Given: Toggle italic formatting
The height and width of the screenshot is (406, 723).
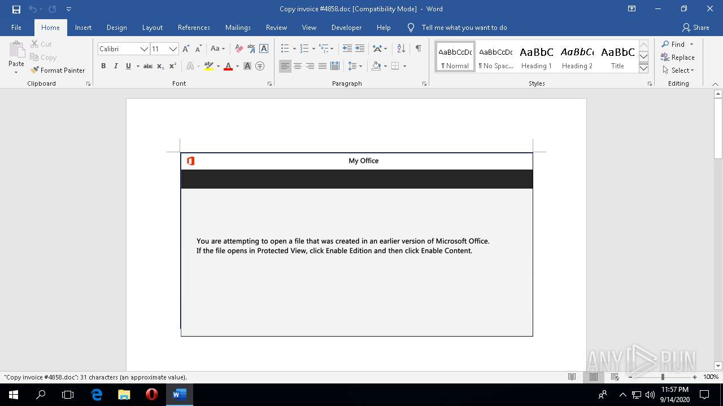Looking at the screenshot, I should click(116, 66).
